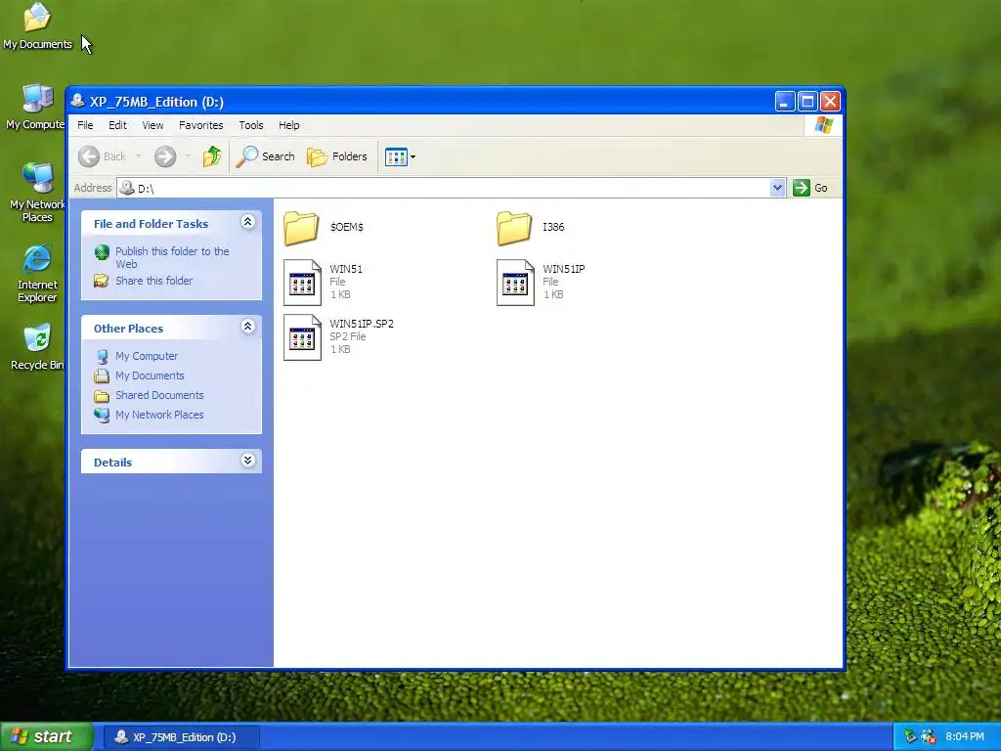Screen dimensions: 1001x751
Task: Click the taskbar clock 8:04 PM
Action: 965,736
